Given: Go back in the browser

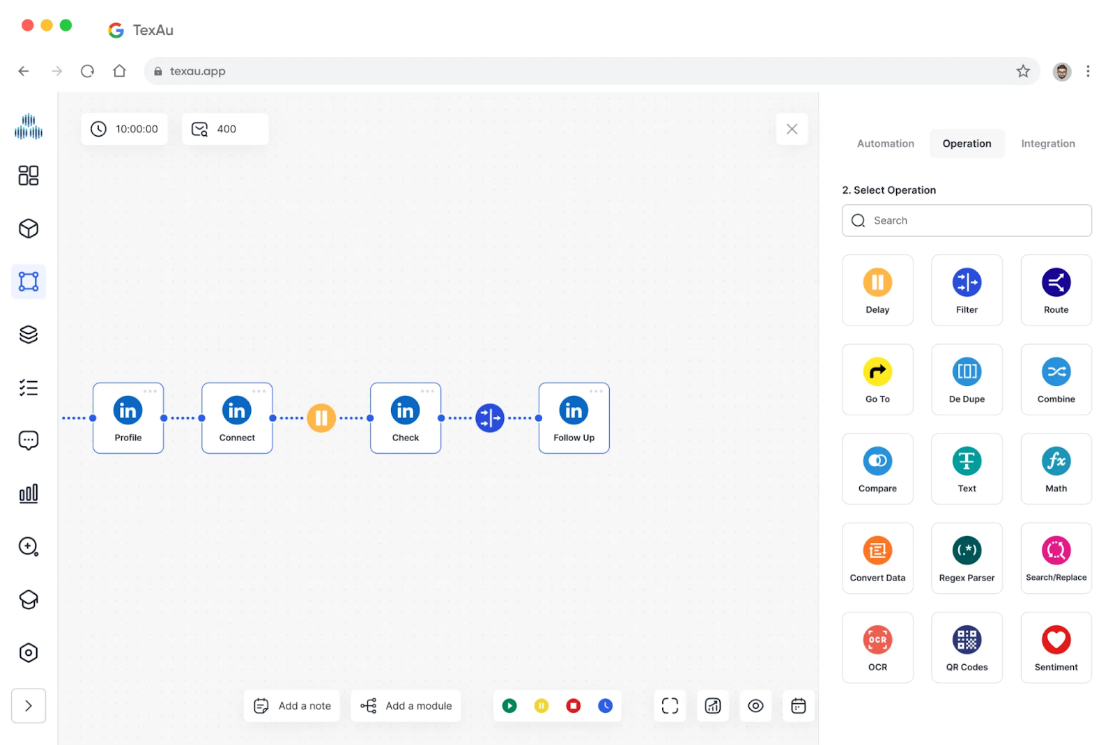Looking at the screenshot, I should pyautogui.click(x=24, y=71).
